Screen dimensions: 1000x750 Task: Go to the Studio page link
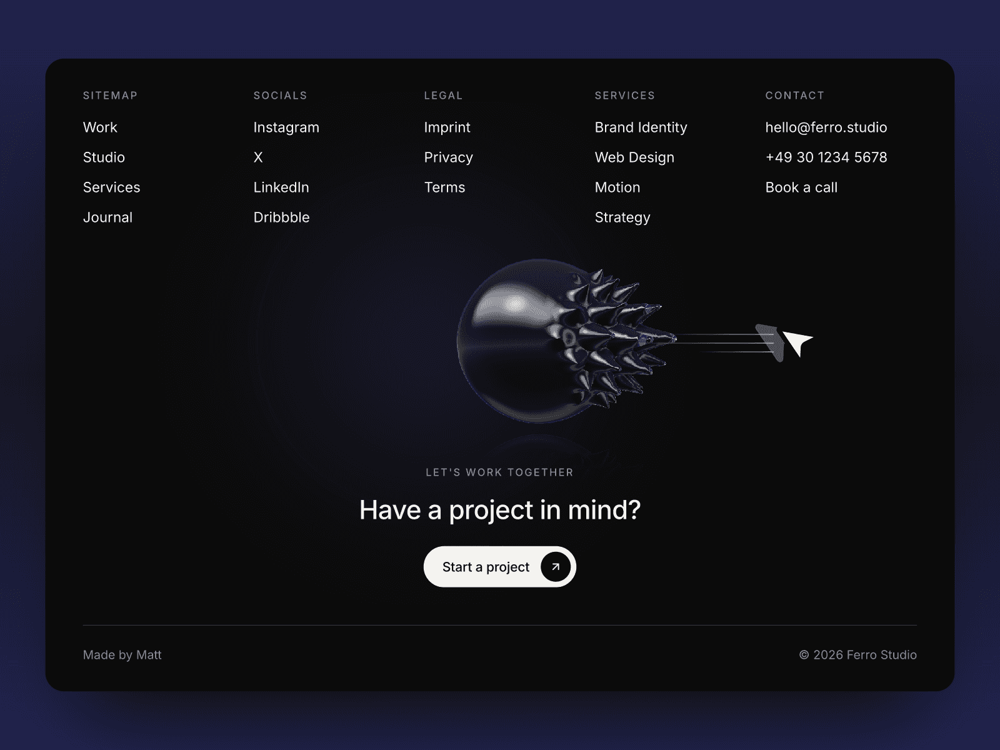point(104,157)
